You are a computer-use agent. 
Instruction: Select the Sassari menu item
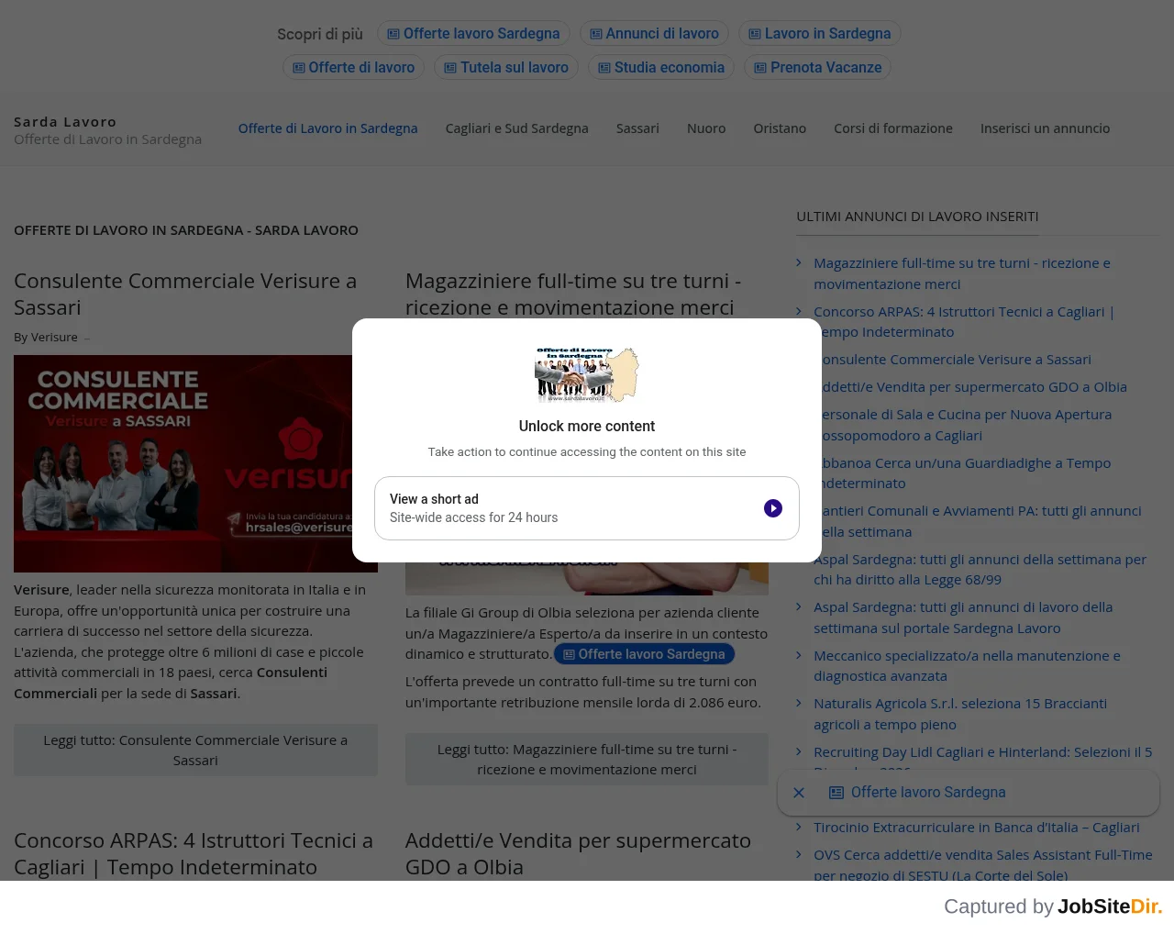(x=637, y=128)
